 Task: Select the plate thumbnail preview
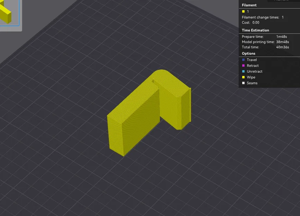[10, 13]
